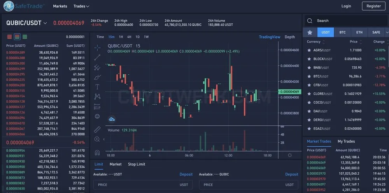
Task: Favorite the BNB/USDT pair star
Action: [309, 67]
